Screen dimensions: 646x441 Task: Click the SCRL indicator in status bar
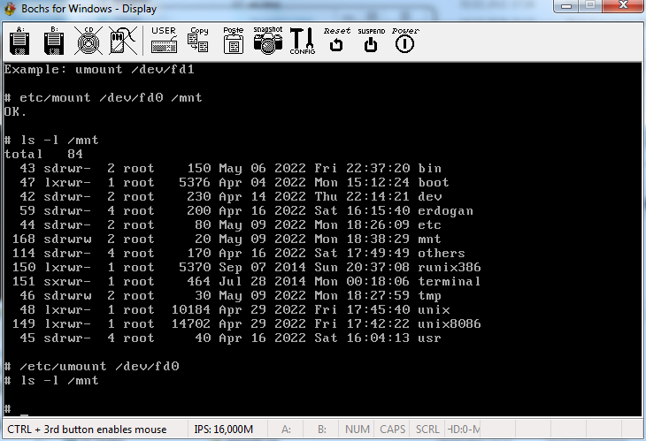point(427,430)
